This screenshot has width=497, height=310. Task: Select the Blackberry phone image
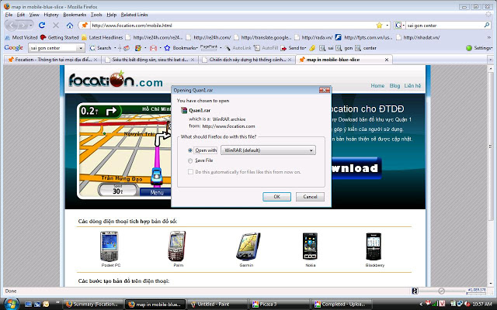click(374, 246)
